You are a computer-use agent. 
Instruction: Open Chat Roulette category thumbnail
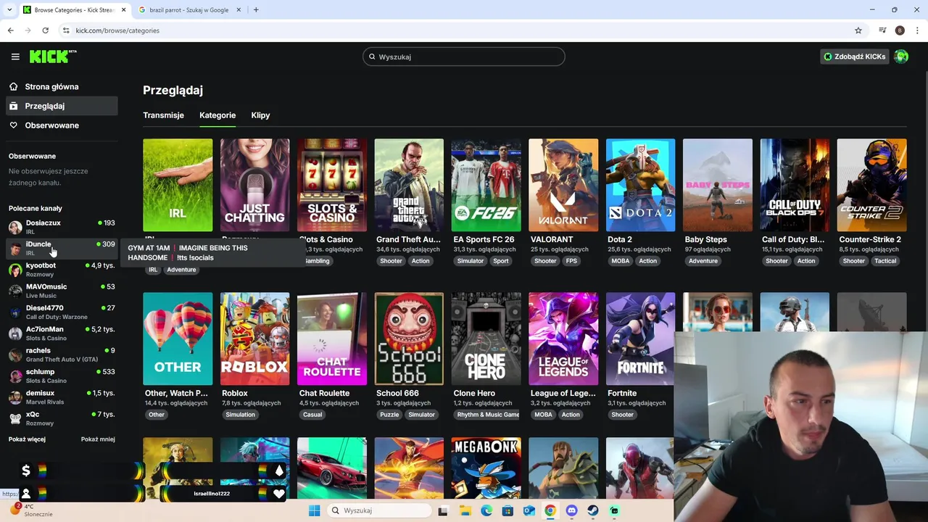tap(332, 339)
